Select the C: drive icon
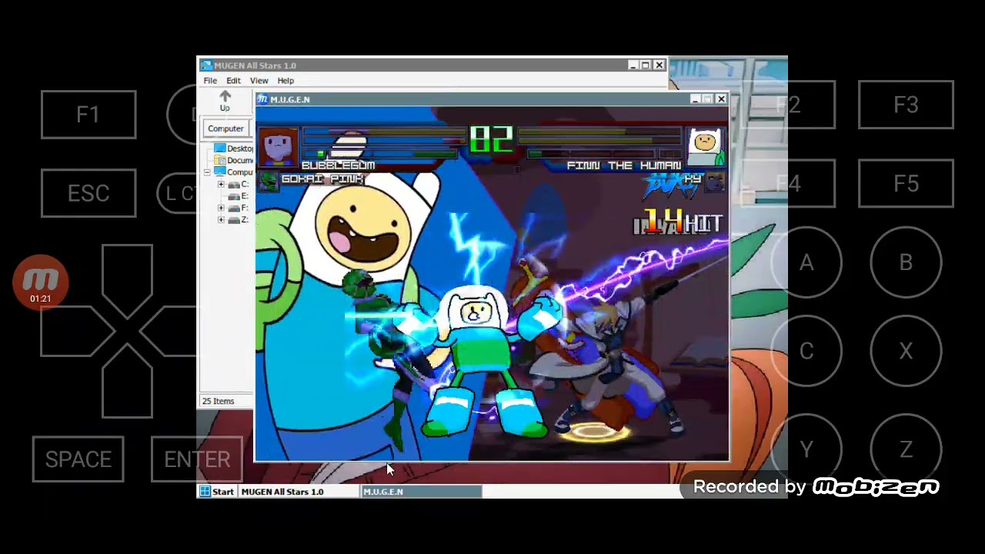The width and height of the screenshot is (985, 554). (234, 185)
